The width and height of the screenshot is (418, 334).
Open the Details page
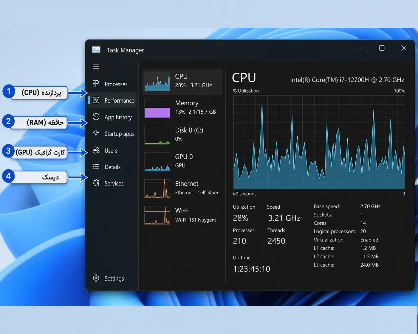pos(112,167)
